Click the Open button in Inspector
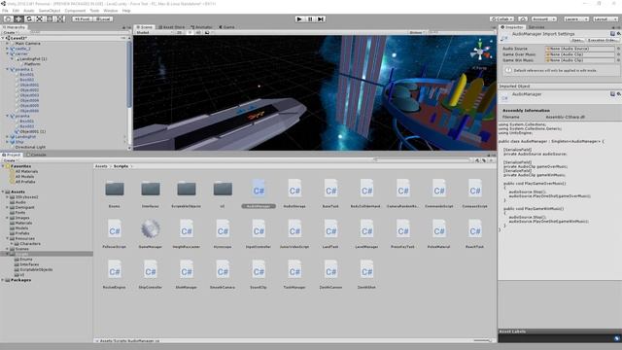This screenshot has height=350, width=622. pos(577,40)
